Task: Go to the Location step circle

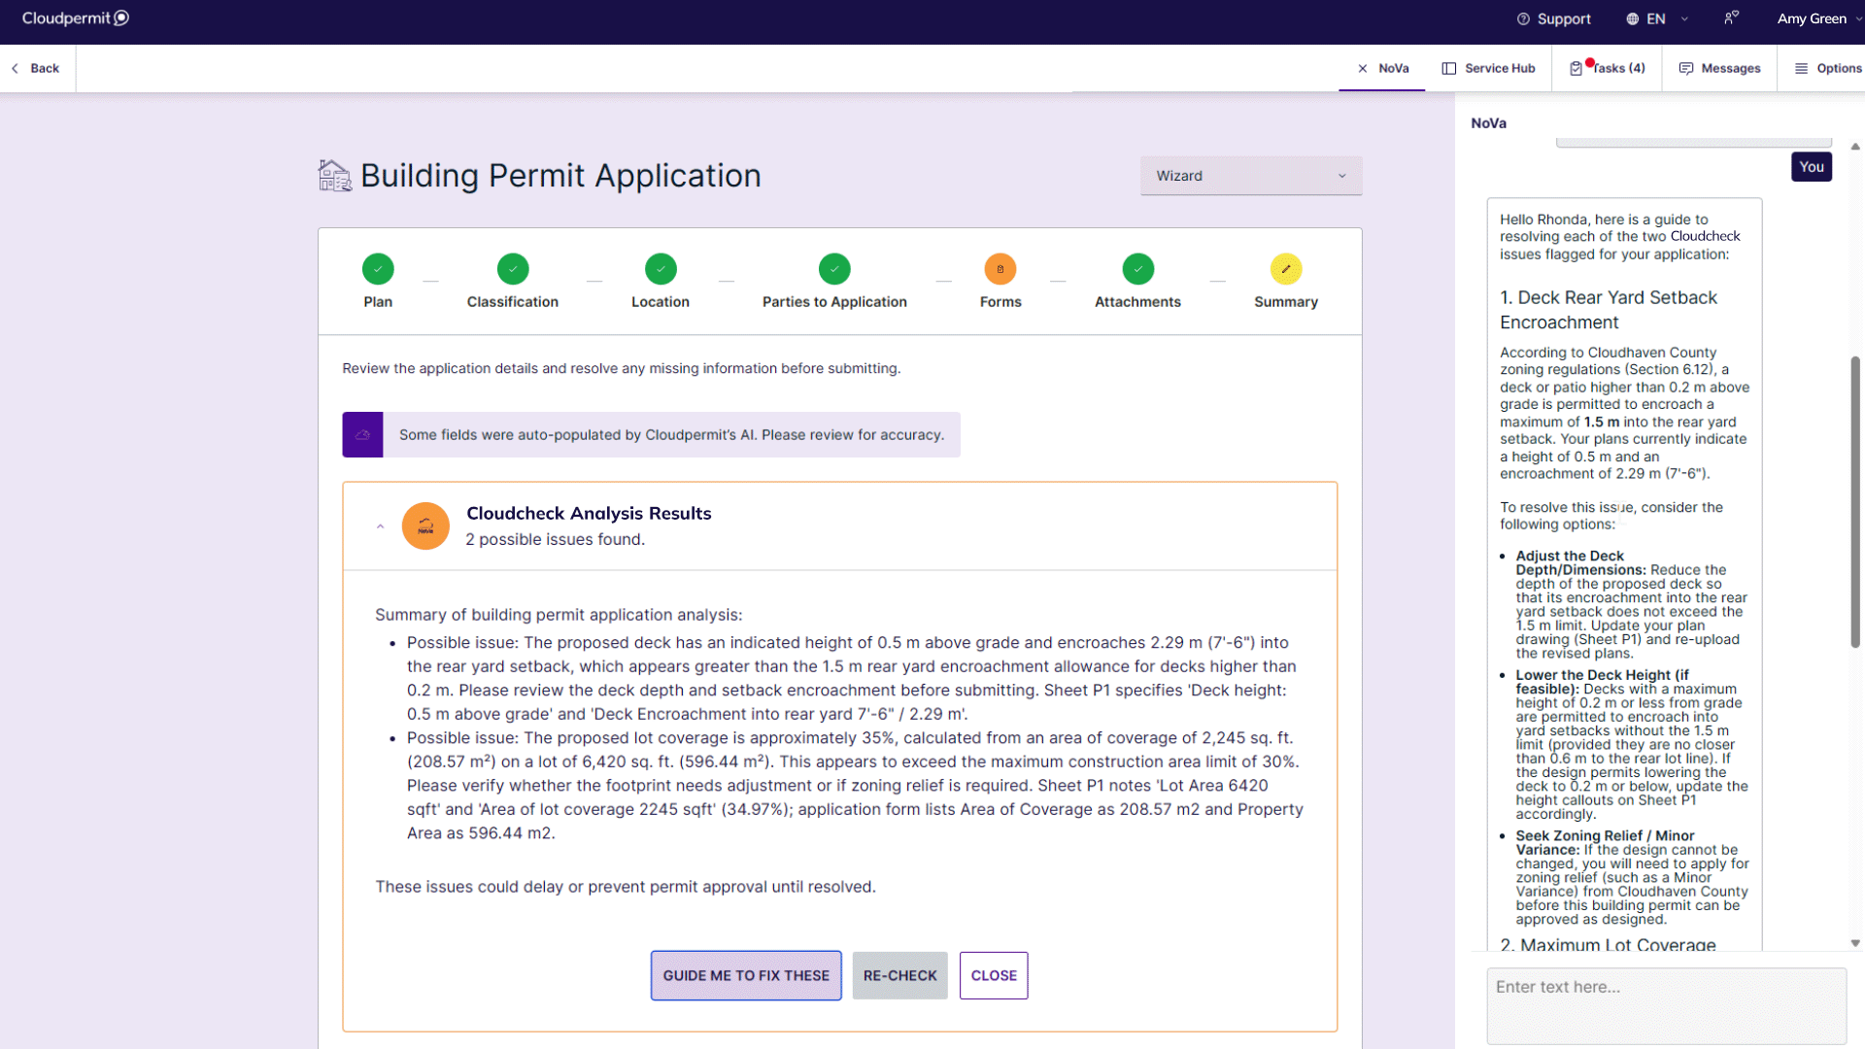Action: (x=661, y=269)
